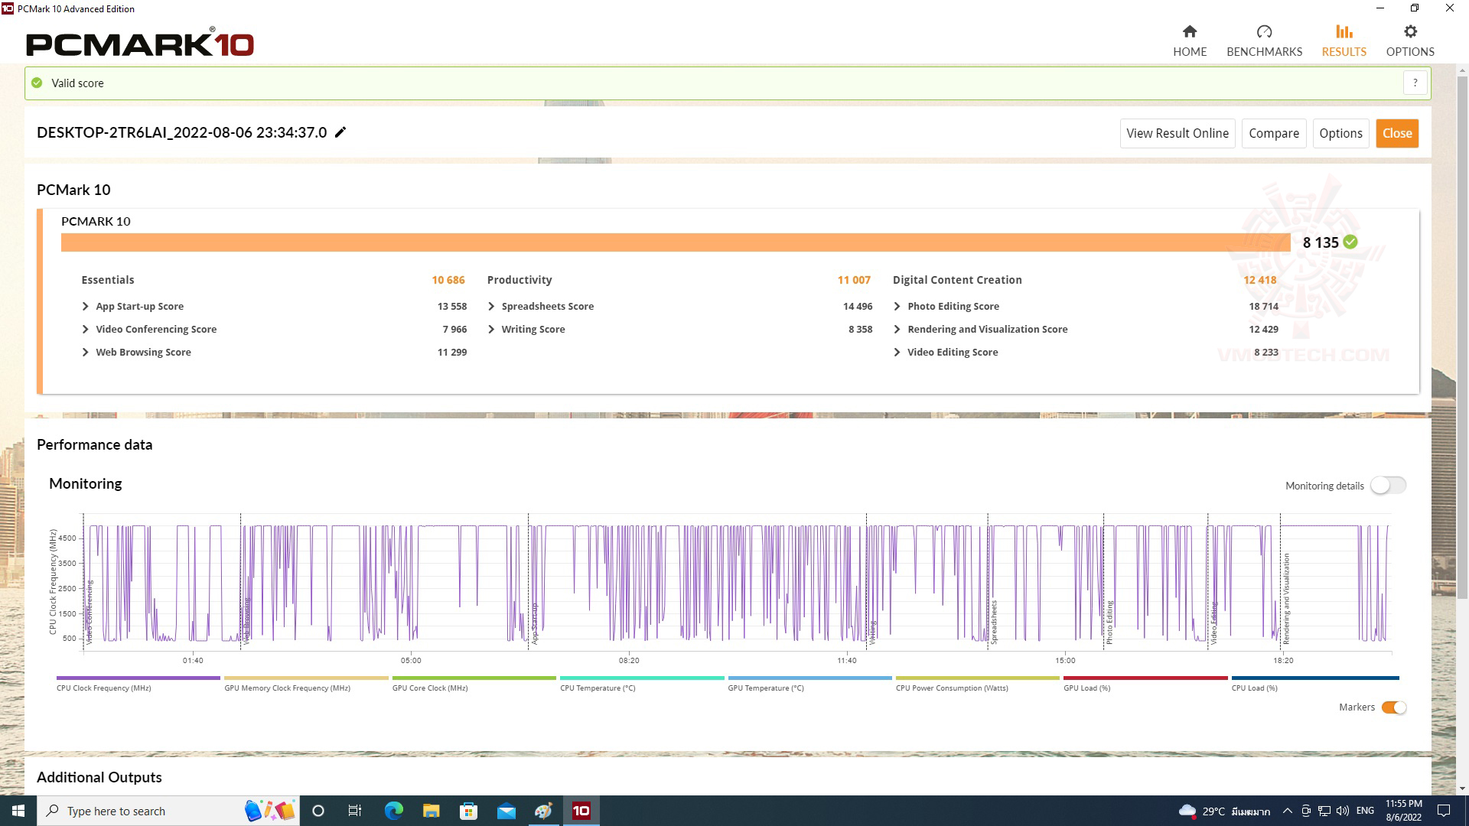Click the Video conferencing marker in the chart
Viewport: 1469px width, 826px height.
point(89,612)
